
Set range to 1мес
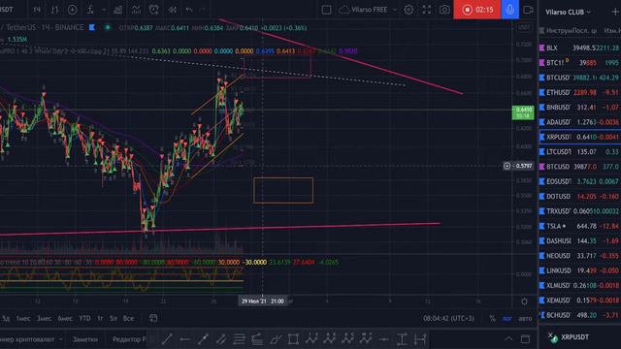pos(23,318)
